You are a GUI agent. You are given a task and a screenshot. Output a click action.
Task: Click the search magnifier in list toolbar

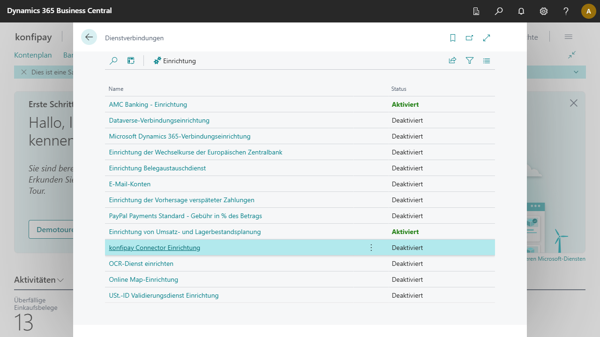pyautogui.click(x=113, y=61)
